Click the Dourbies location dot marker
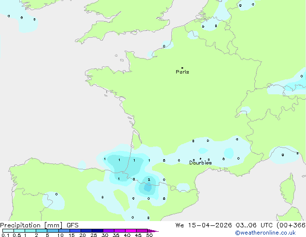Image resolution: width=306 pixels, height=237 pixels. (200, 159)
